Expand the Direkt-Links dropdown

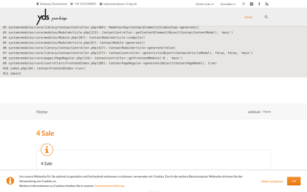click(205, 4)
